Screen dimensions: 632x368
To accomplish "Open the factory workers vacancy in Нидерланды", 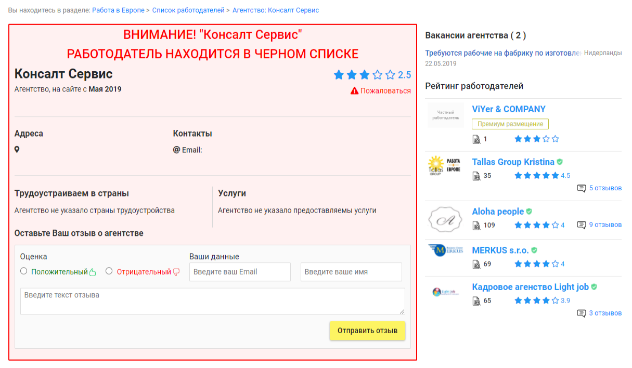I will 503,53.
